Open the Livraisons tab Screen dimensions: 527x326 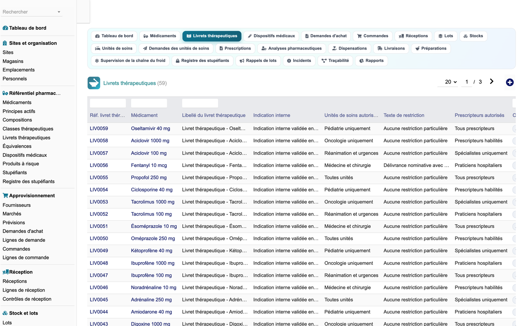tap(391, 48)
